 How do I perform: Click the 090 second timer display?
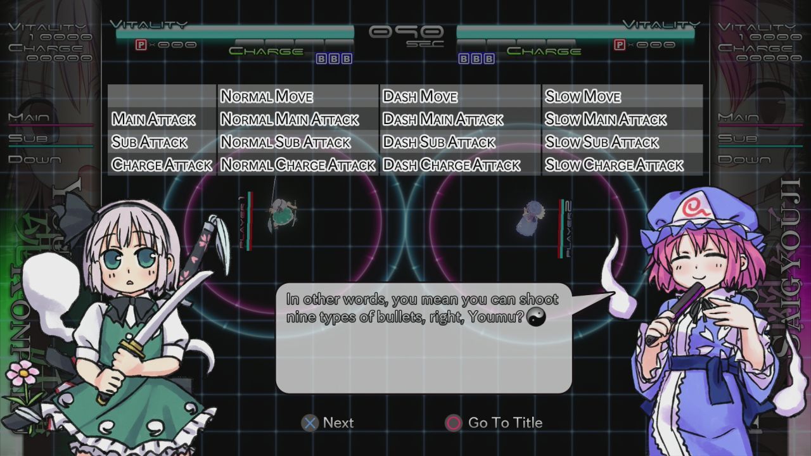click(405, 33)
